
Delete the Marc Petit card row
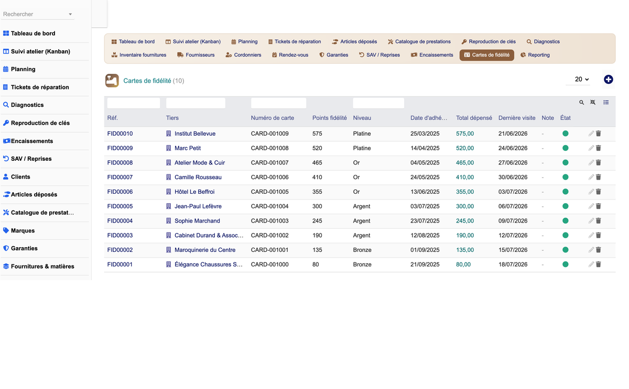point(599,148)
